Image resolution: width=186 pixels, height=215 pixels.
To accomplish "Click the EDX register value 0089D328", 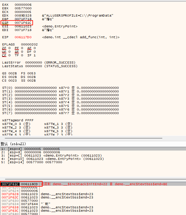I will pos(23,15).
